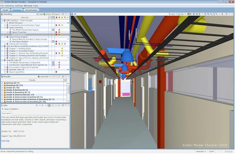Click the Inside & Intersection [0/17] result

(x=20, y=95)
